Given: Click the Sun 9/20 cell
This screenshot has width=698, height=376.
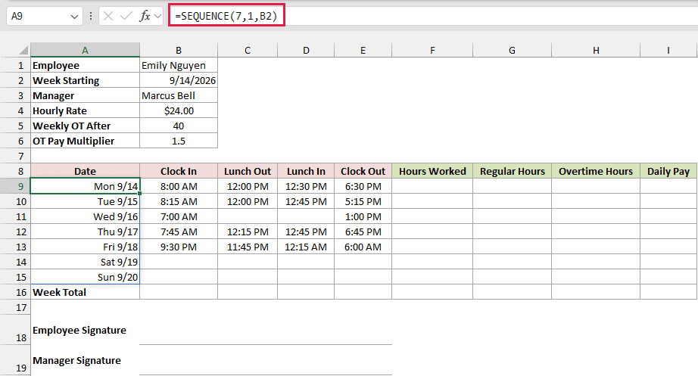Looking at the screenshot, I should (x=85, y=277).
